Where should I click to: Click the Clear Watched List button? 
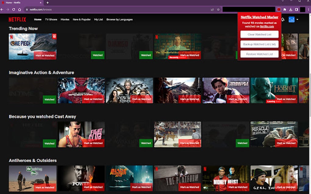(260, 34)
